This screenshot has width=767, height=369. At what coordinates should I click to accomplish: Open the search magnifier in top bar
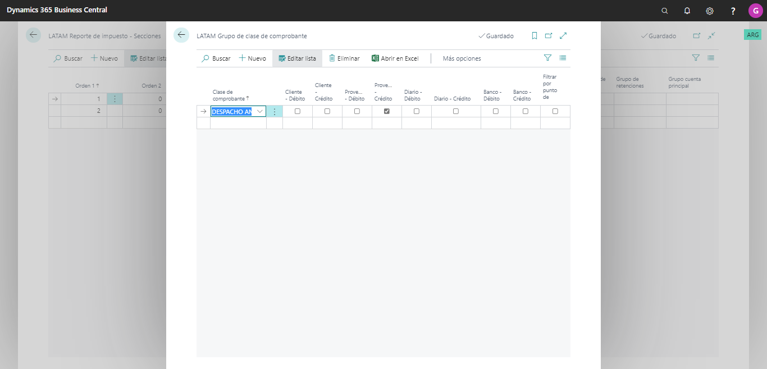click(665, 11)
